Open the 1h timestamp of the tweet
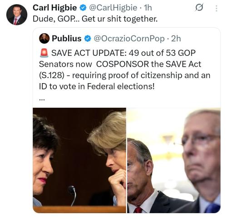The height and width of the screenshot is (219, 227). (x=148, y=8)
